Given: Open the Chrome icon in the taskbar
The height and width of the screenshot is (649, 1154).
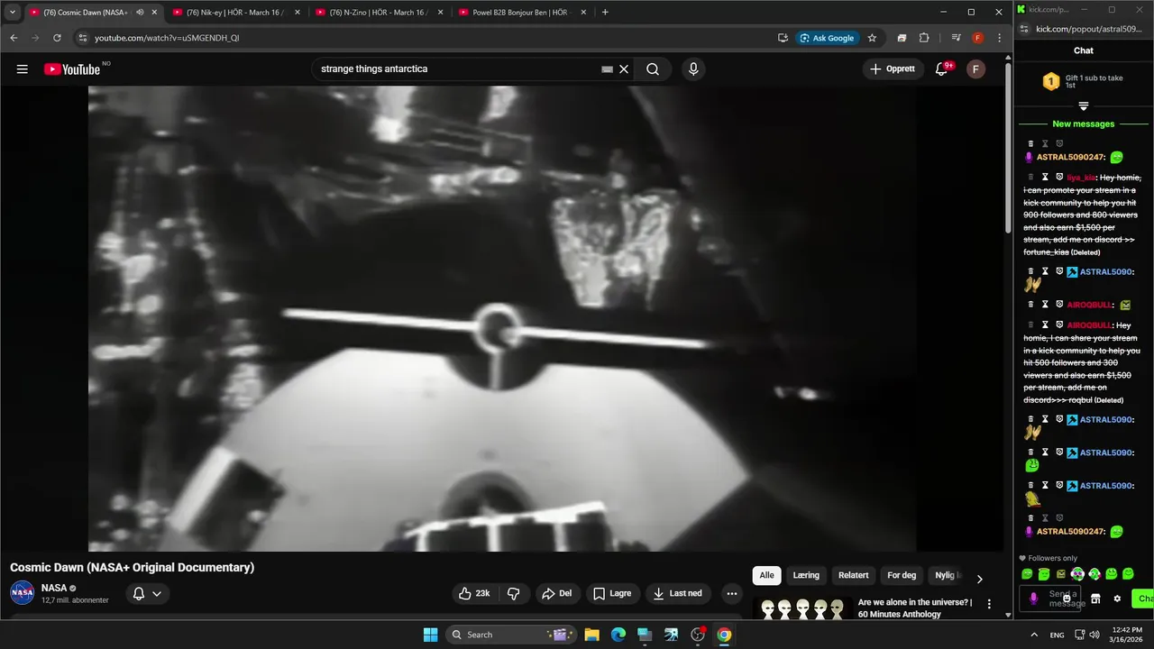Looking at the screenshot, I should click(724, 635).
